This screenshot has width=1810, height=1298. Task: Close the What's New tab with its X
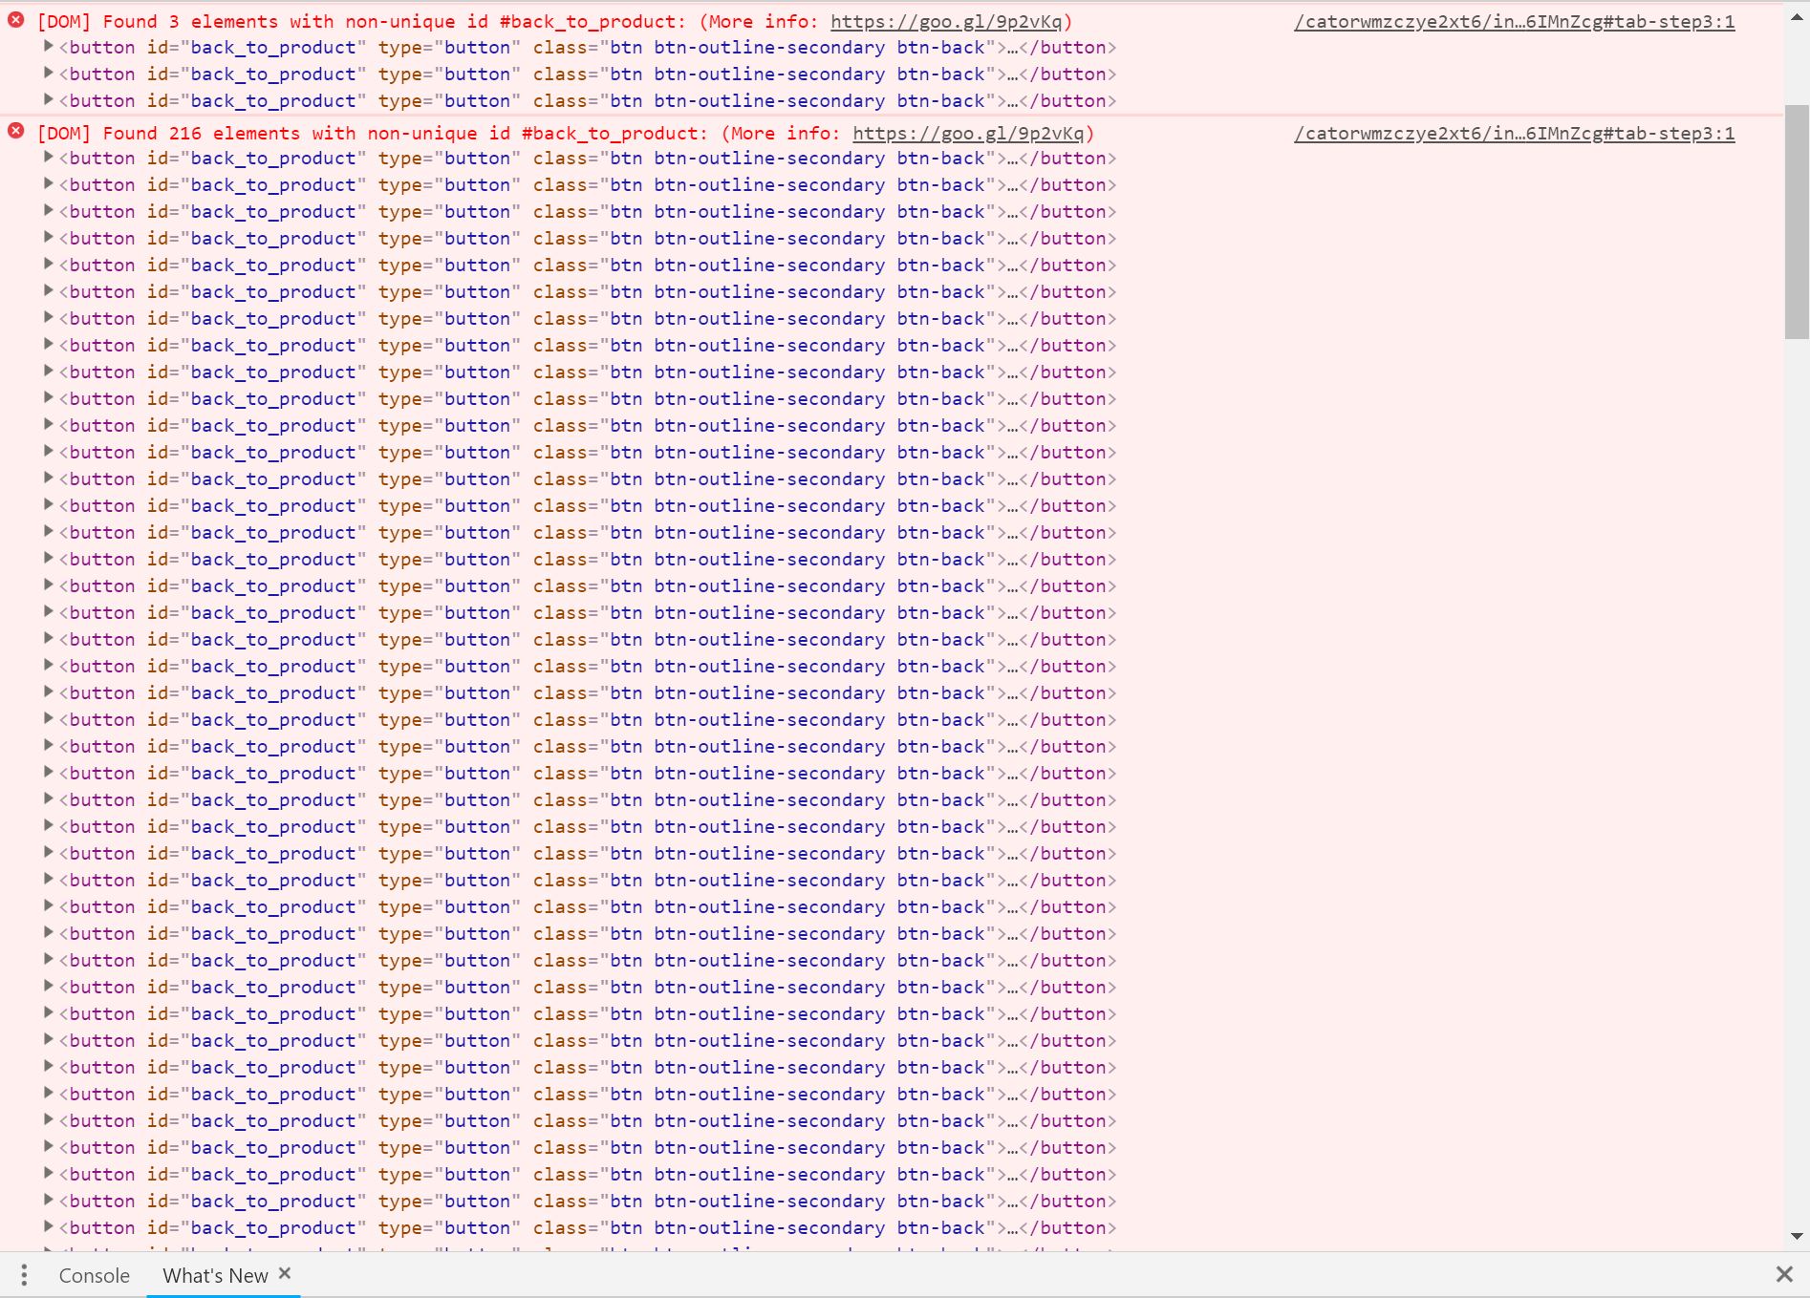pos(285,1273)
